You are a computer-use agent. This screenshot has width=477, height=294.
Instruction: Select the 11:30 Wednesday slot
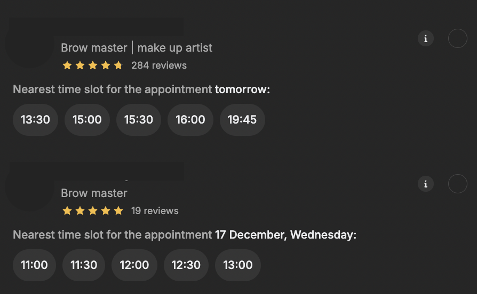(84, 265)
